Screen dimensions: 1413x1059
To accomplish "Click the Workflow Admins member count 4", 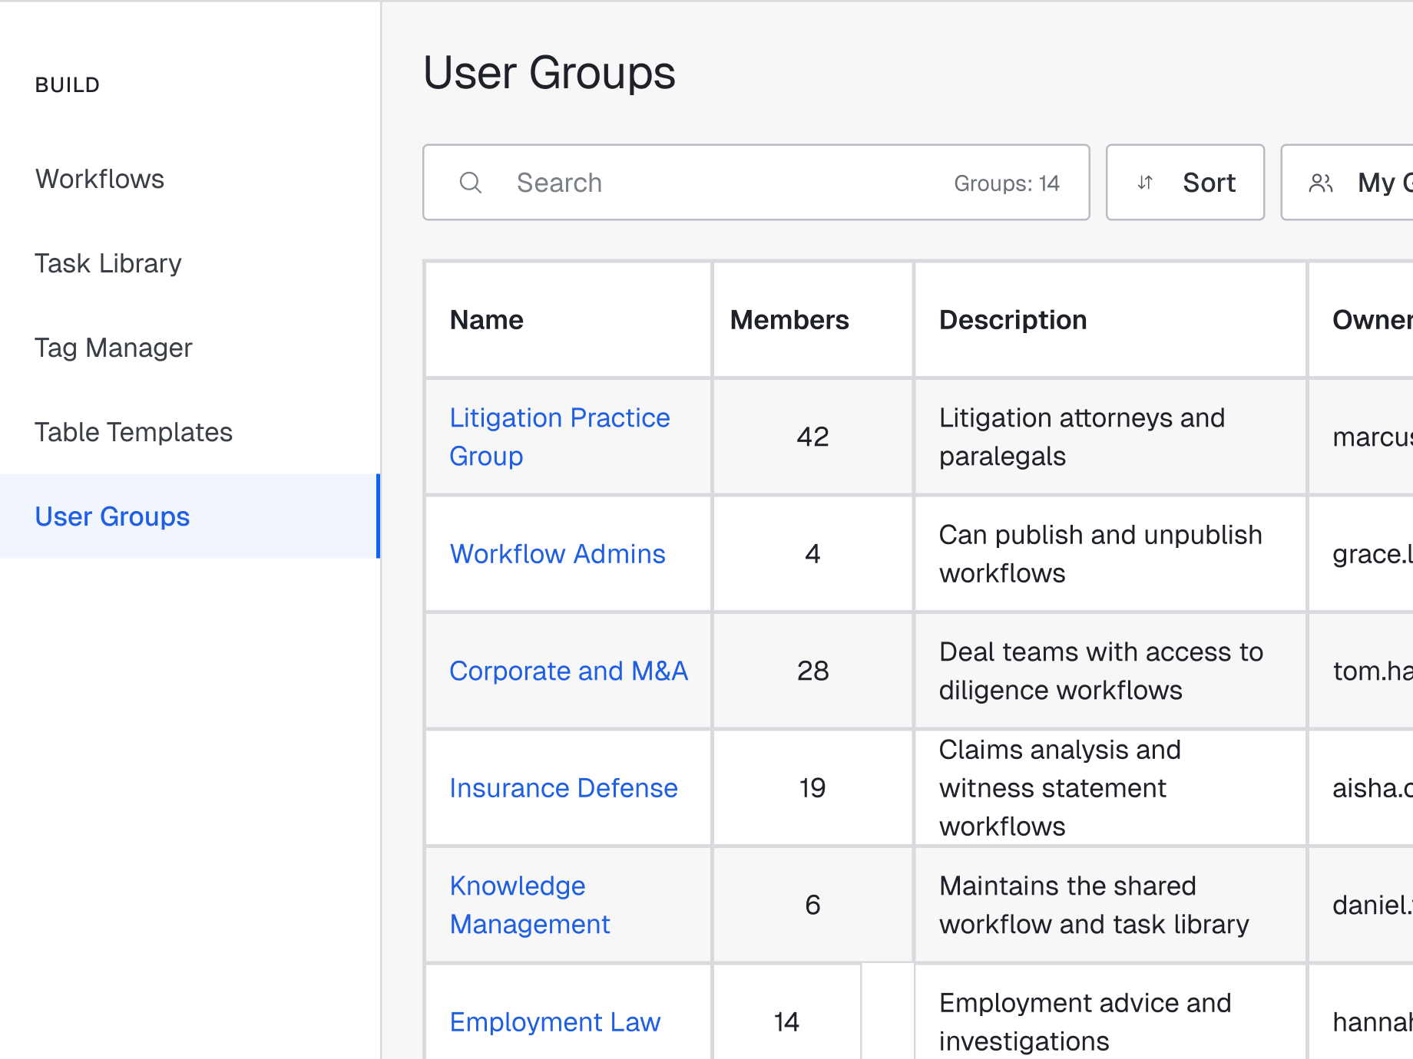I will coord(812,554).
